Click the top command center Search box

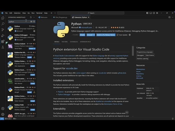91,13
